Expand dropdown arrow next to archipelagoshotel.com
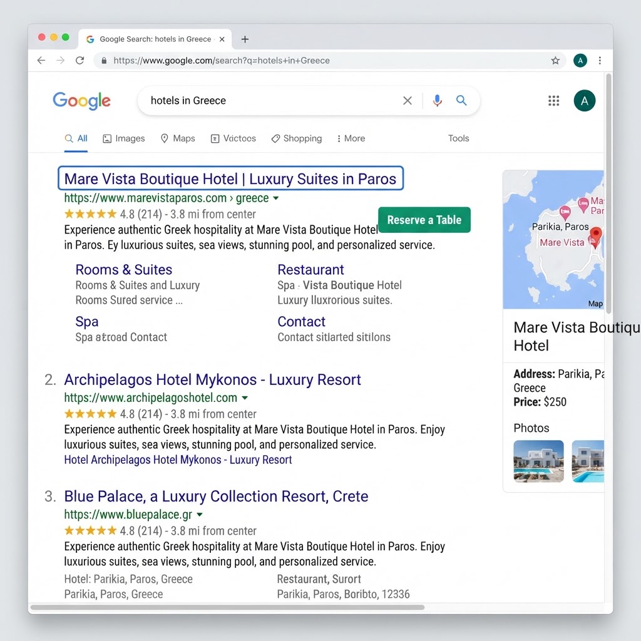The height and width of the screenshot is (641, 641). [x=245, y=397]
